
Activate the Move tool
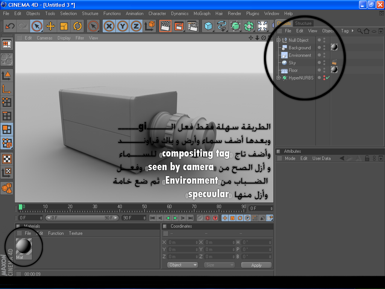(x=50, y=26)
